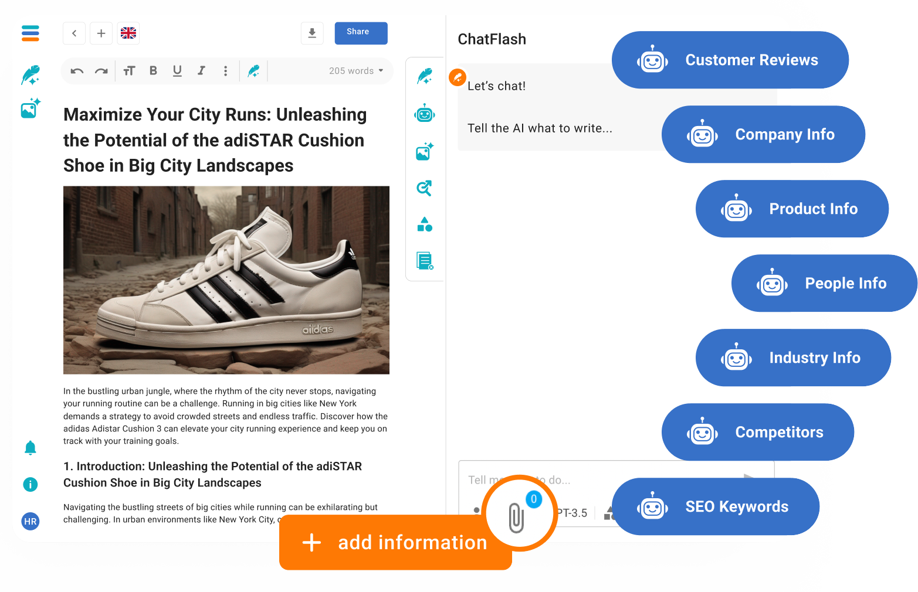The width and height of the screenshot is (918, 592).
Task: Click the download document icon
Action: [312, 33]
